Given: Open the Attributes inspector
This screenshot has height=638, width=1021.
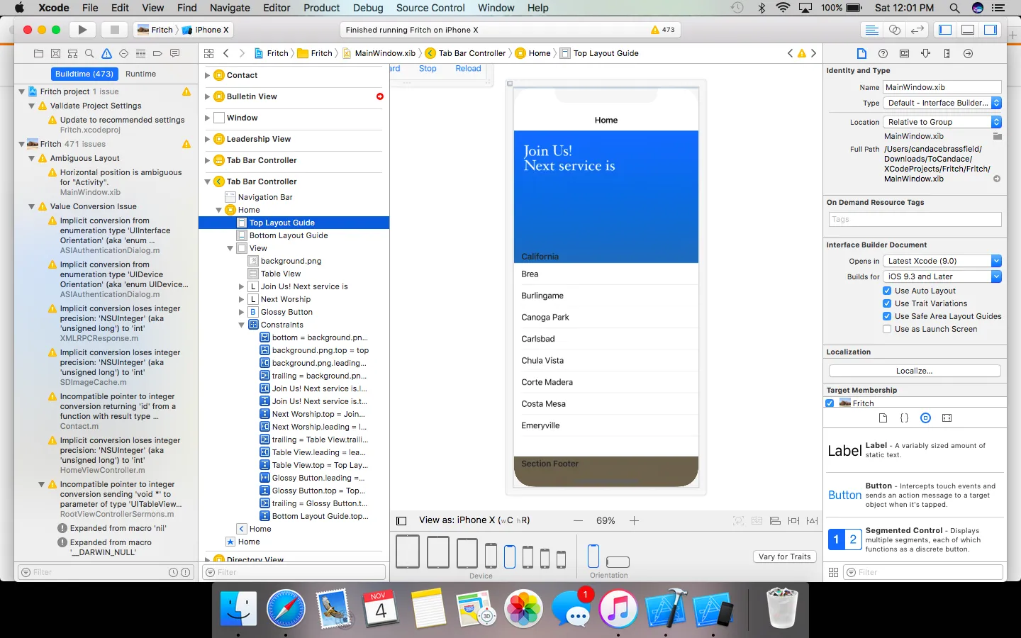Looking at the screenshot, I should pyautogui.click(x=925, y=53).
